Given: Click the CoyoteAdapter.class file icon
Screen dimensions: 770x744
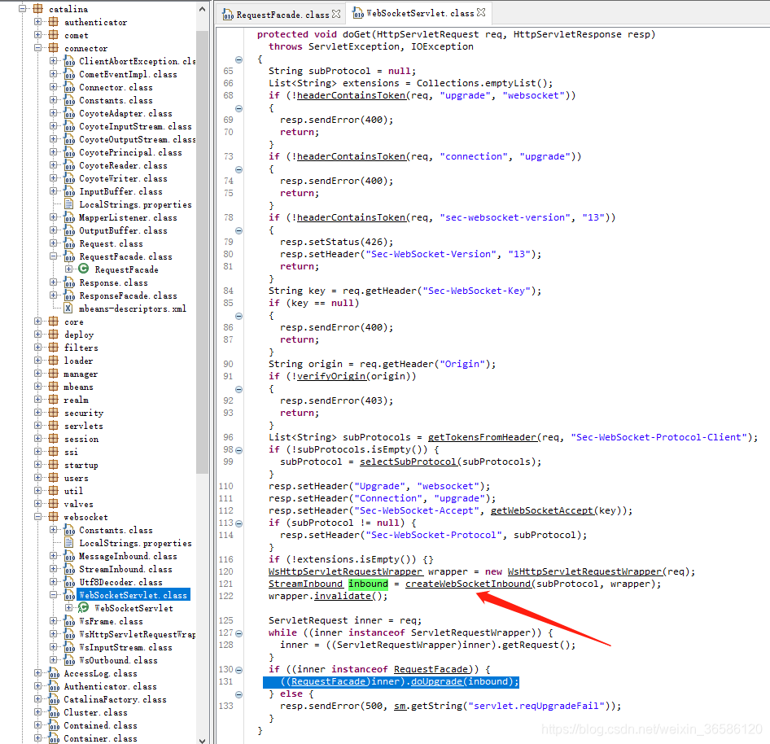Looking at the screenshot, I should pos(69,113).
